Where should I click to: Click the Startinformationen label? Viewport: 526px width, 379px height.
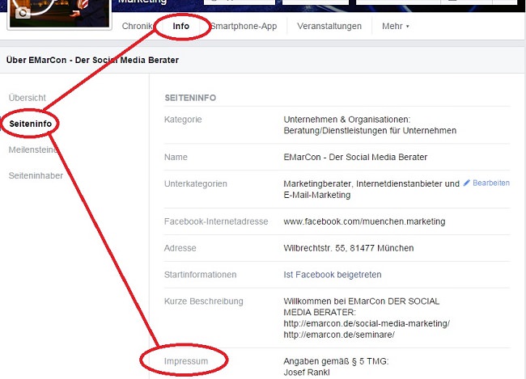(x=200, y=275)
